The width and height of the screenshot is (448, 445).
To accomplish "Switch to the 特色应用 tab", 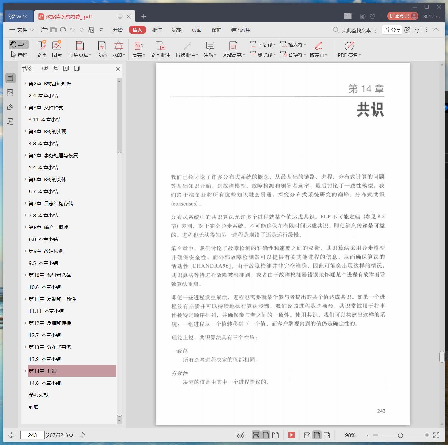I will [241, 30].
